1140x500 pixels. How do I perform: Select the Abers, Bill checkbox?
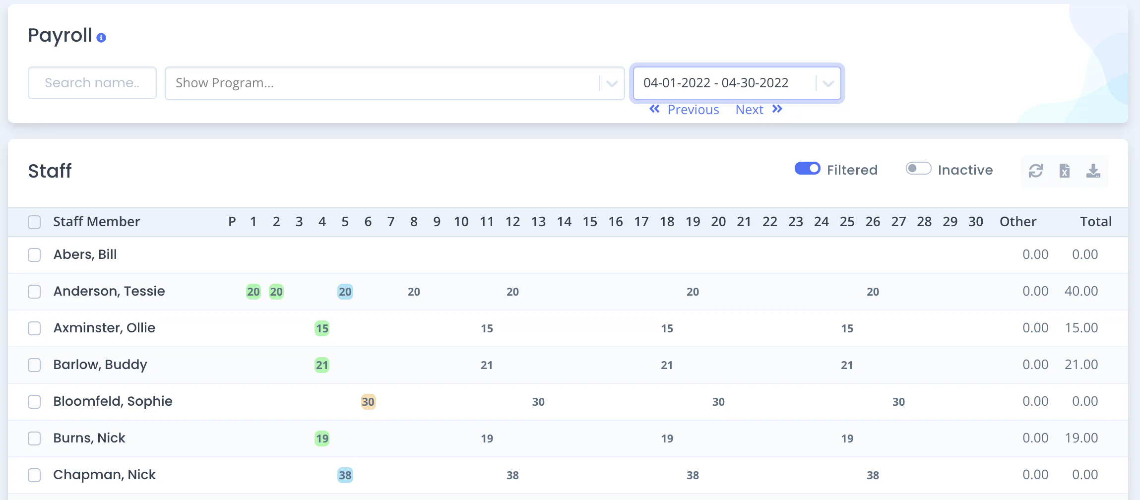[34, 255]
